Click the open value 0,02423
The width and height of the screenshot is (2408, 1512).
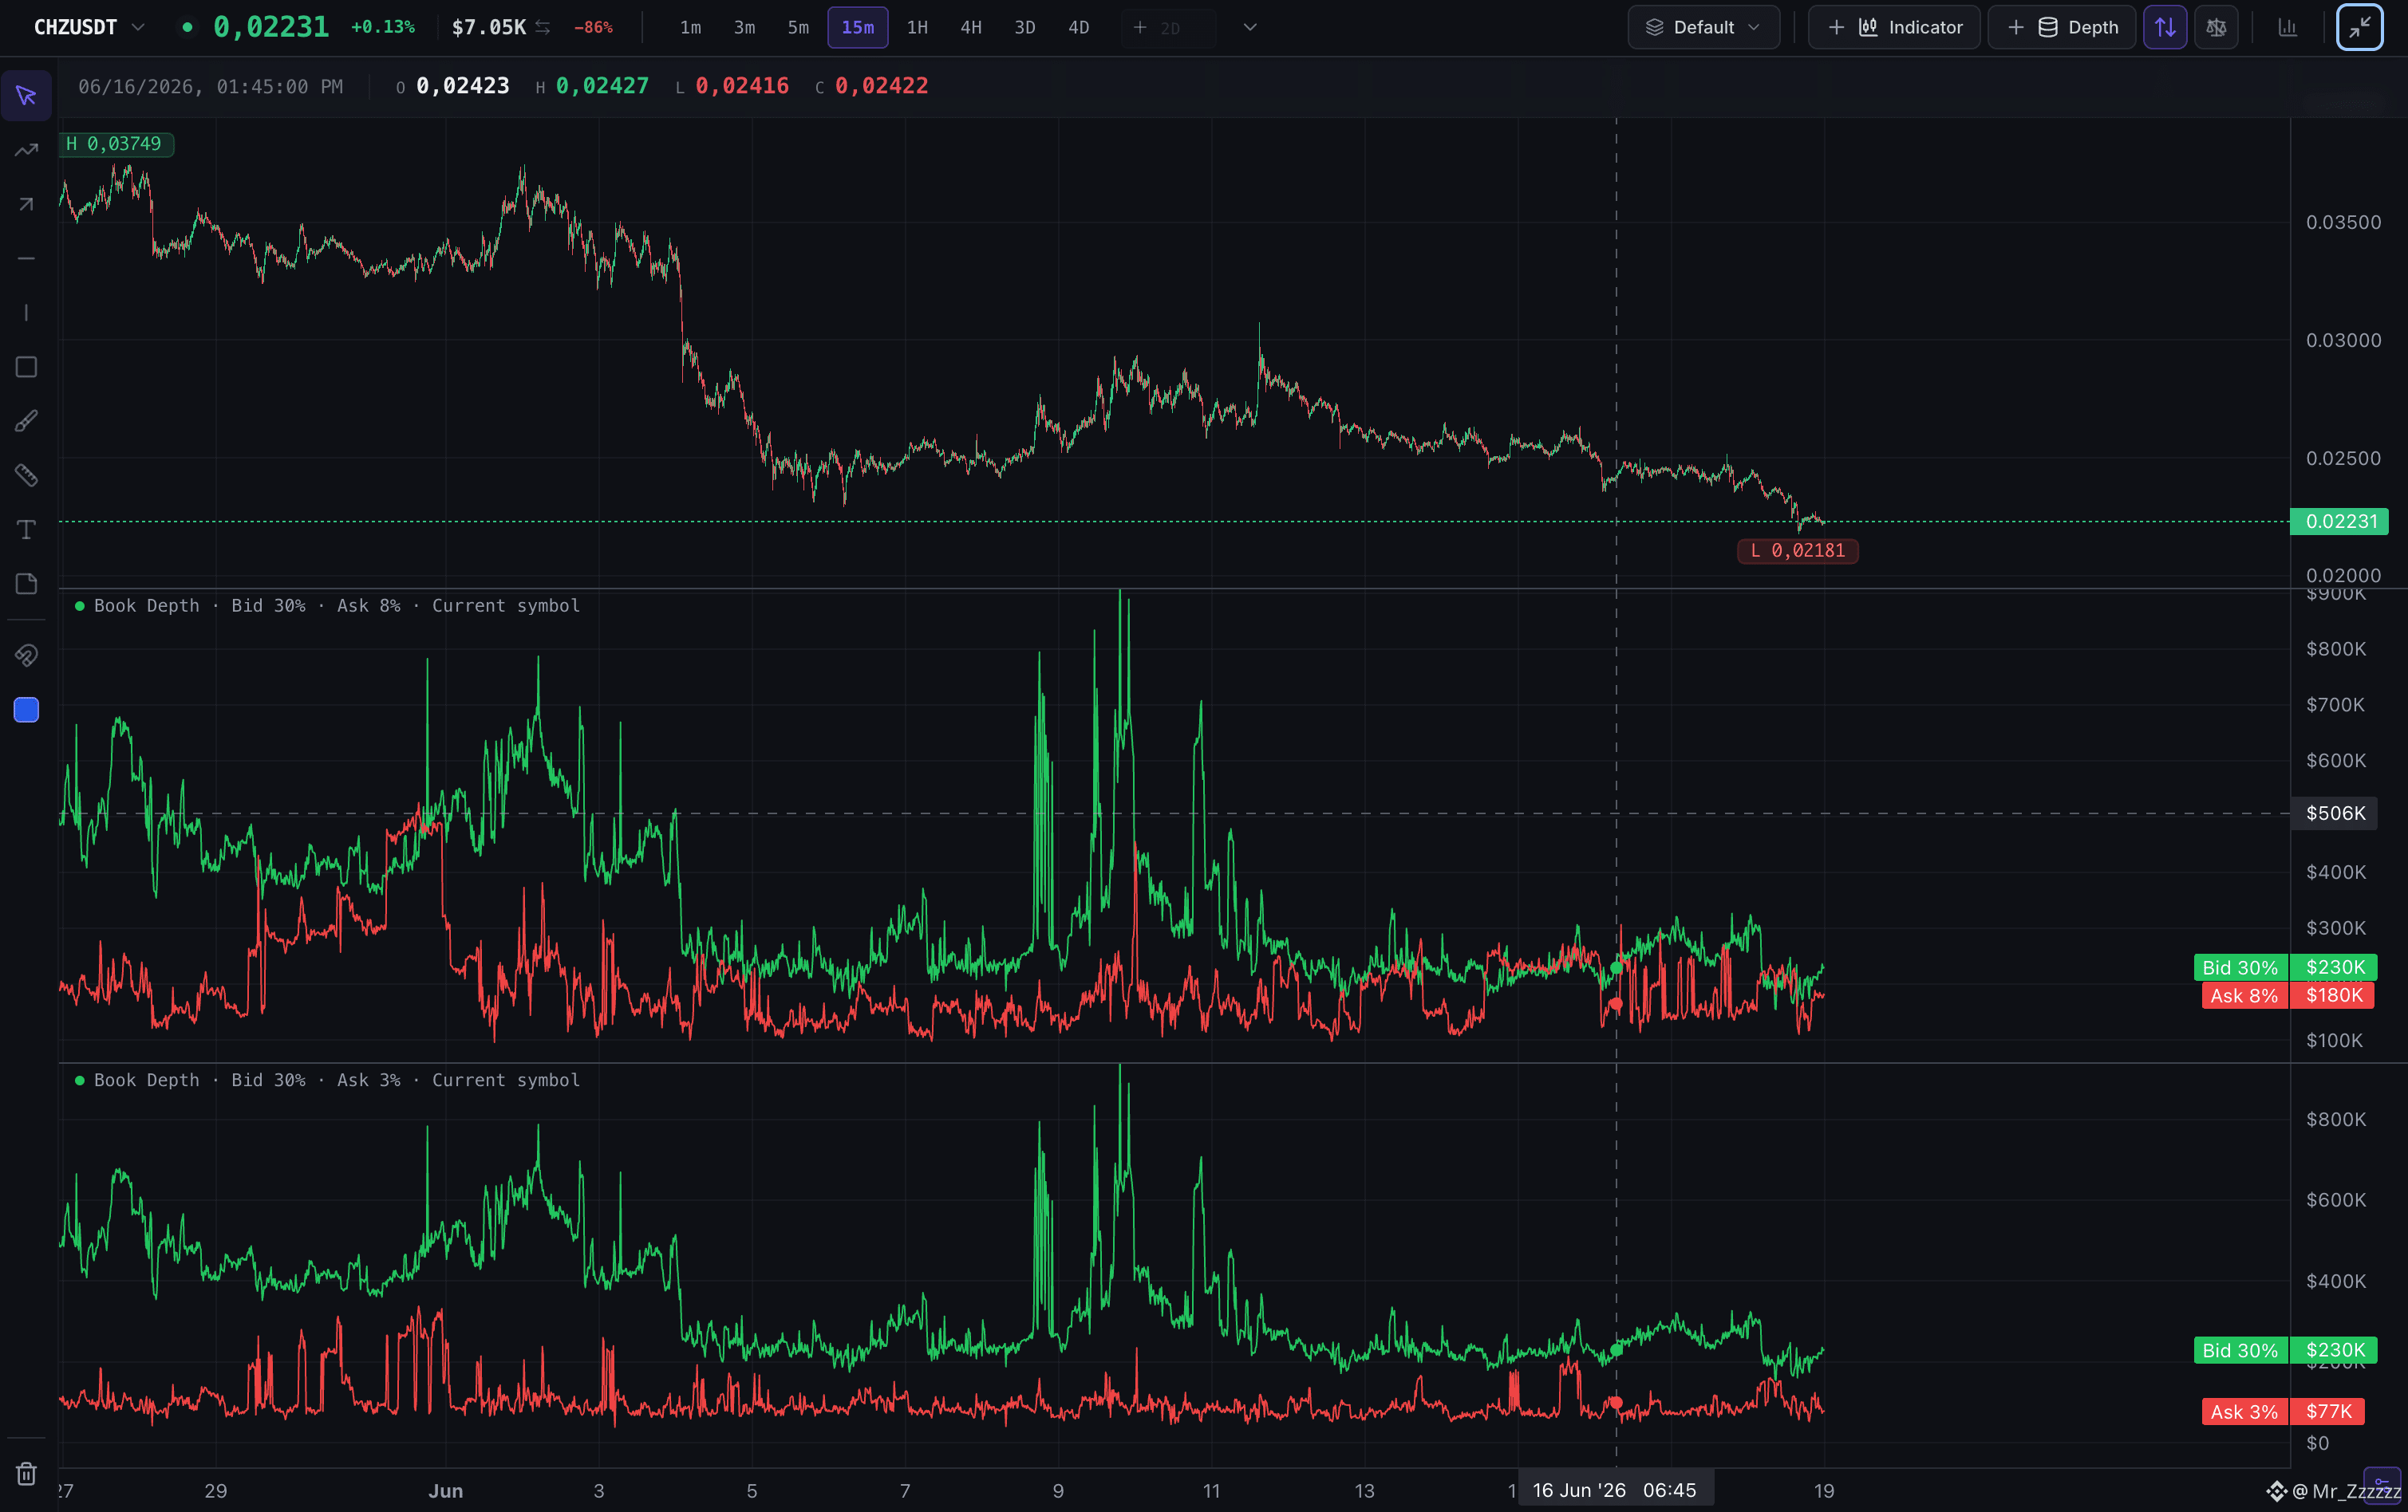pyautogui.click(x=463, y=87)
